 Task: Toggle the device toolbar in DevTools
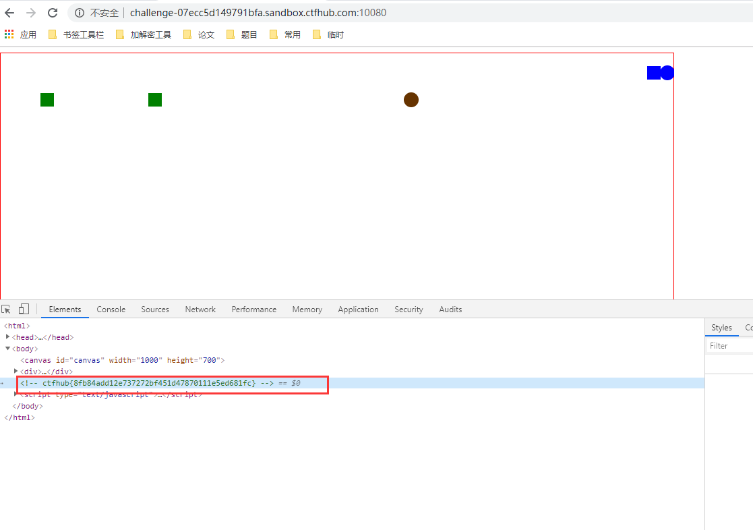23,308
